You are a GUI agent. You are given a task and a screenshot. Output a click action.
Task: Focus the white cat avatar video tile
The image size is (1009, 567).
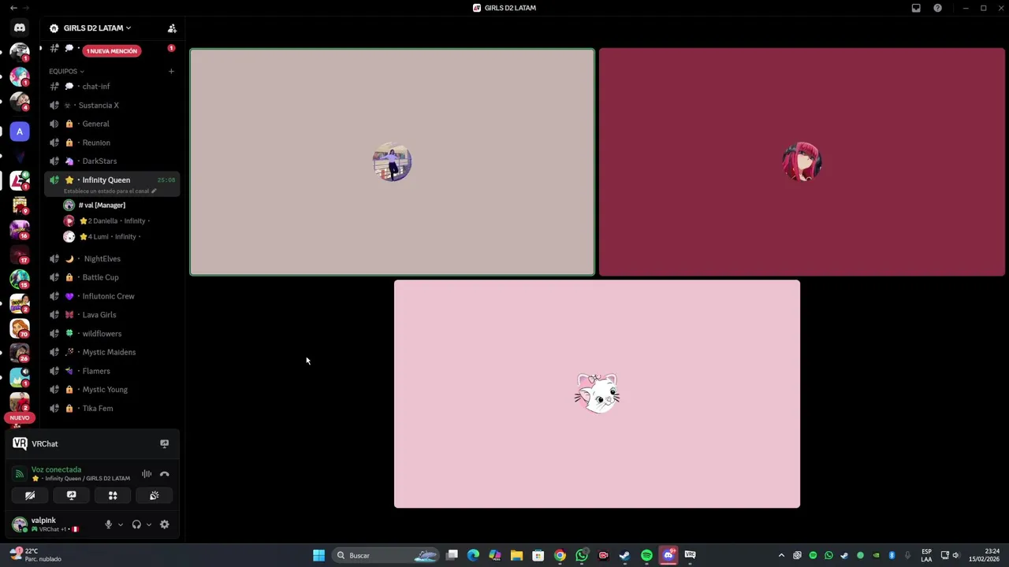(x=597, y=394)
